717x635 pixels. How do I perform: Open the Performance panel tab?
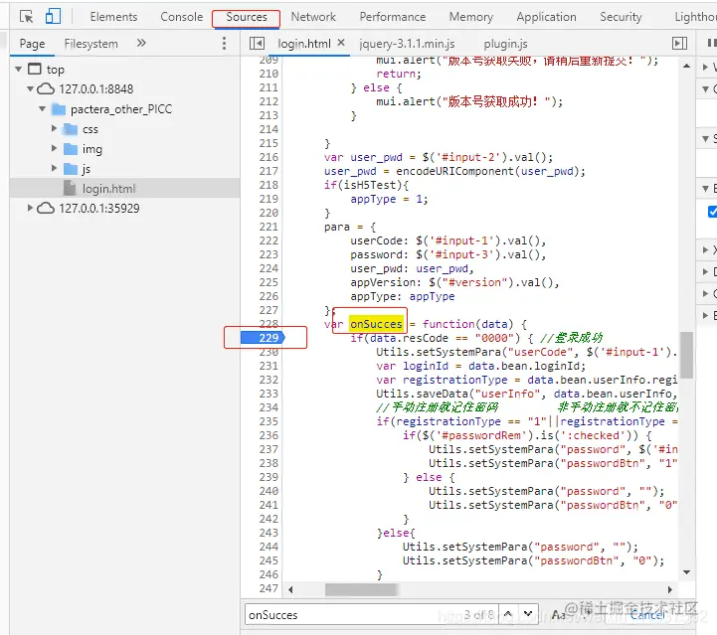tap(393, 17)
